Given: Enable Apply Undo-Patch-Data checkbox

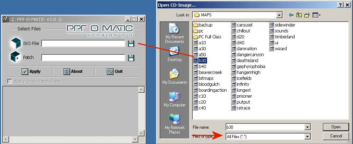Looking at the screenshot, I should point(10,81).
